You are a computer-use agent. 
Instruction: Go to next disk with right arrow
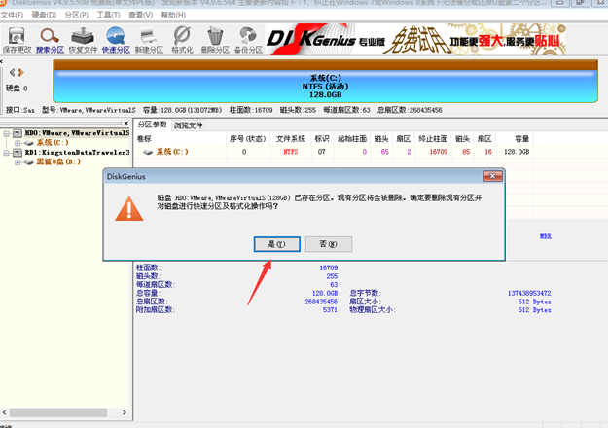point(21,73)
